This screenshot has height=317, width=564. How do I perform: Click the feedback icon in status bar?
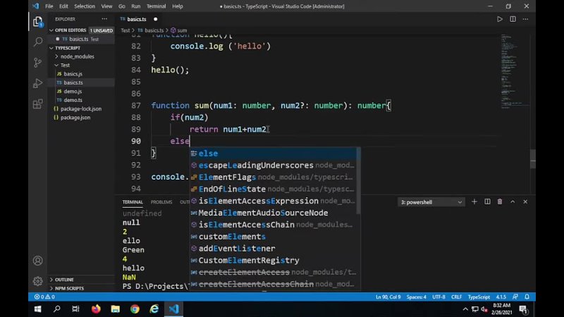click(515, 297)
